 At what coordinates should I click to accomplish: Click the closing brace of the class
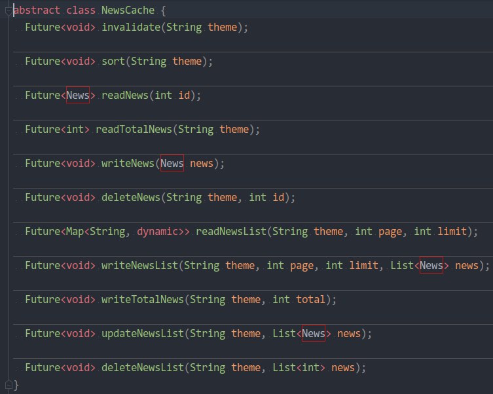point(16,385)
